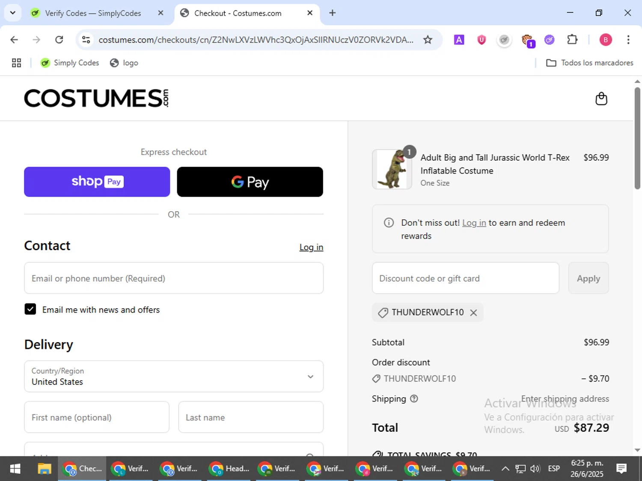Viewport: 642px width, 481px height.
Task: Open the Windows notification center
Action: [x=621, y=469]
